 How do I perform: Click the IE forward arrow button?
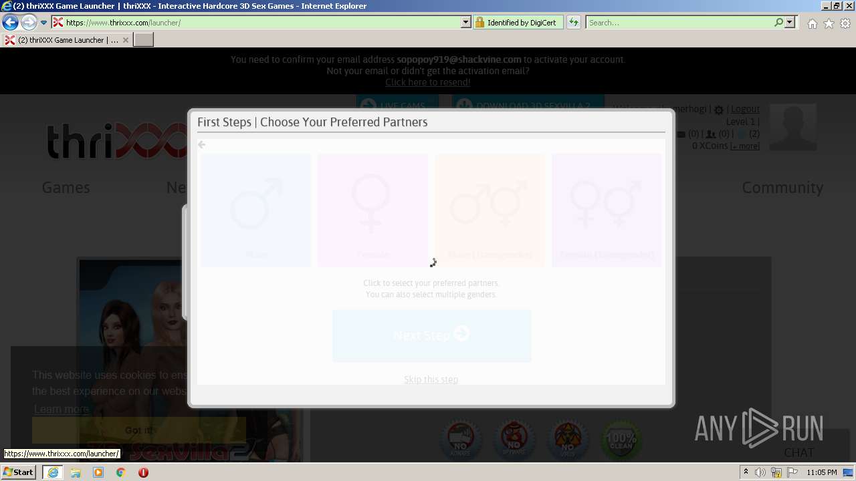pos(29,23)
